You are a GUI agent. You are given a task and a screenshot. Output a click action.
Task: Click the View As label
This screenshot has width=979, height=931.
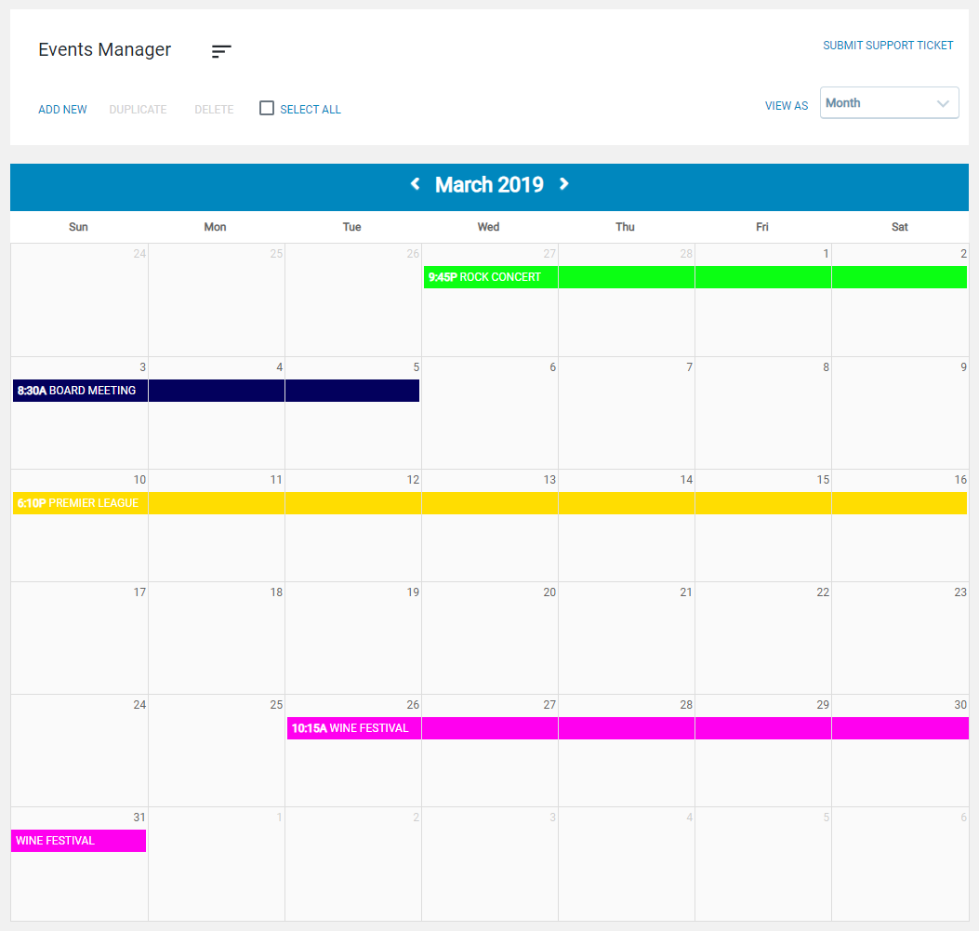[x=786, y=106]
